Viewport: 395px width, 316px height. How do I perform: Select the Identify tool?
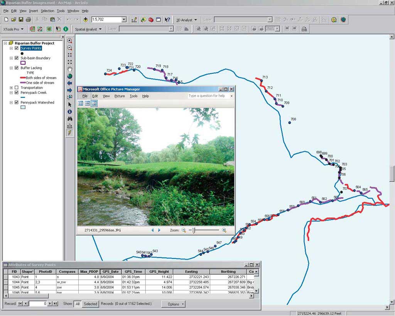click(x=70, y=112)
